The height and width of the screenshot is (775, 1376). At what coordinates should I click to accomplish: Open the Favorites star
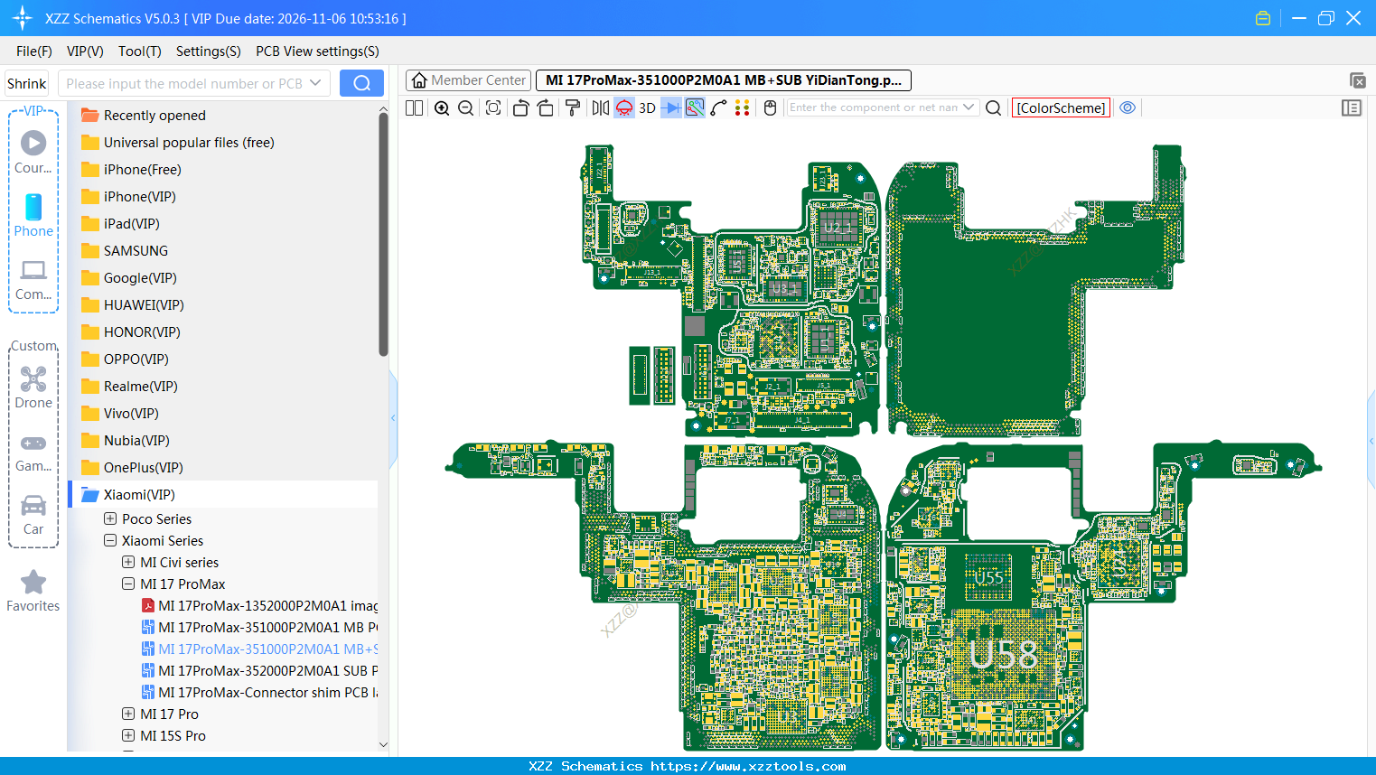coord(33,591)
